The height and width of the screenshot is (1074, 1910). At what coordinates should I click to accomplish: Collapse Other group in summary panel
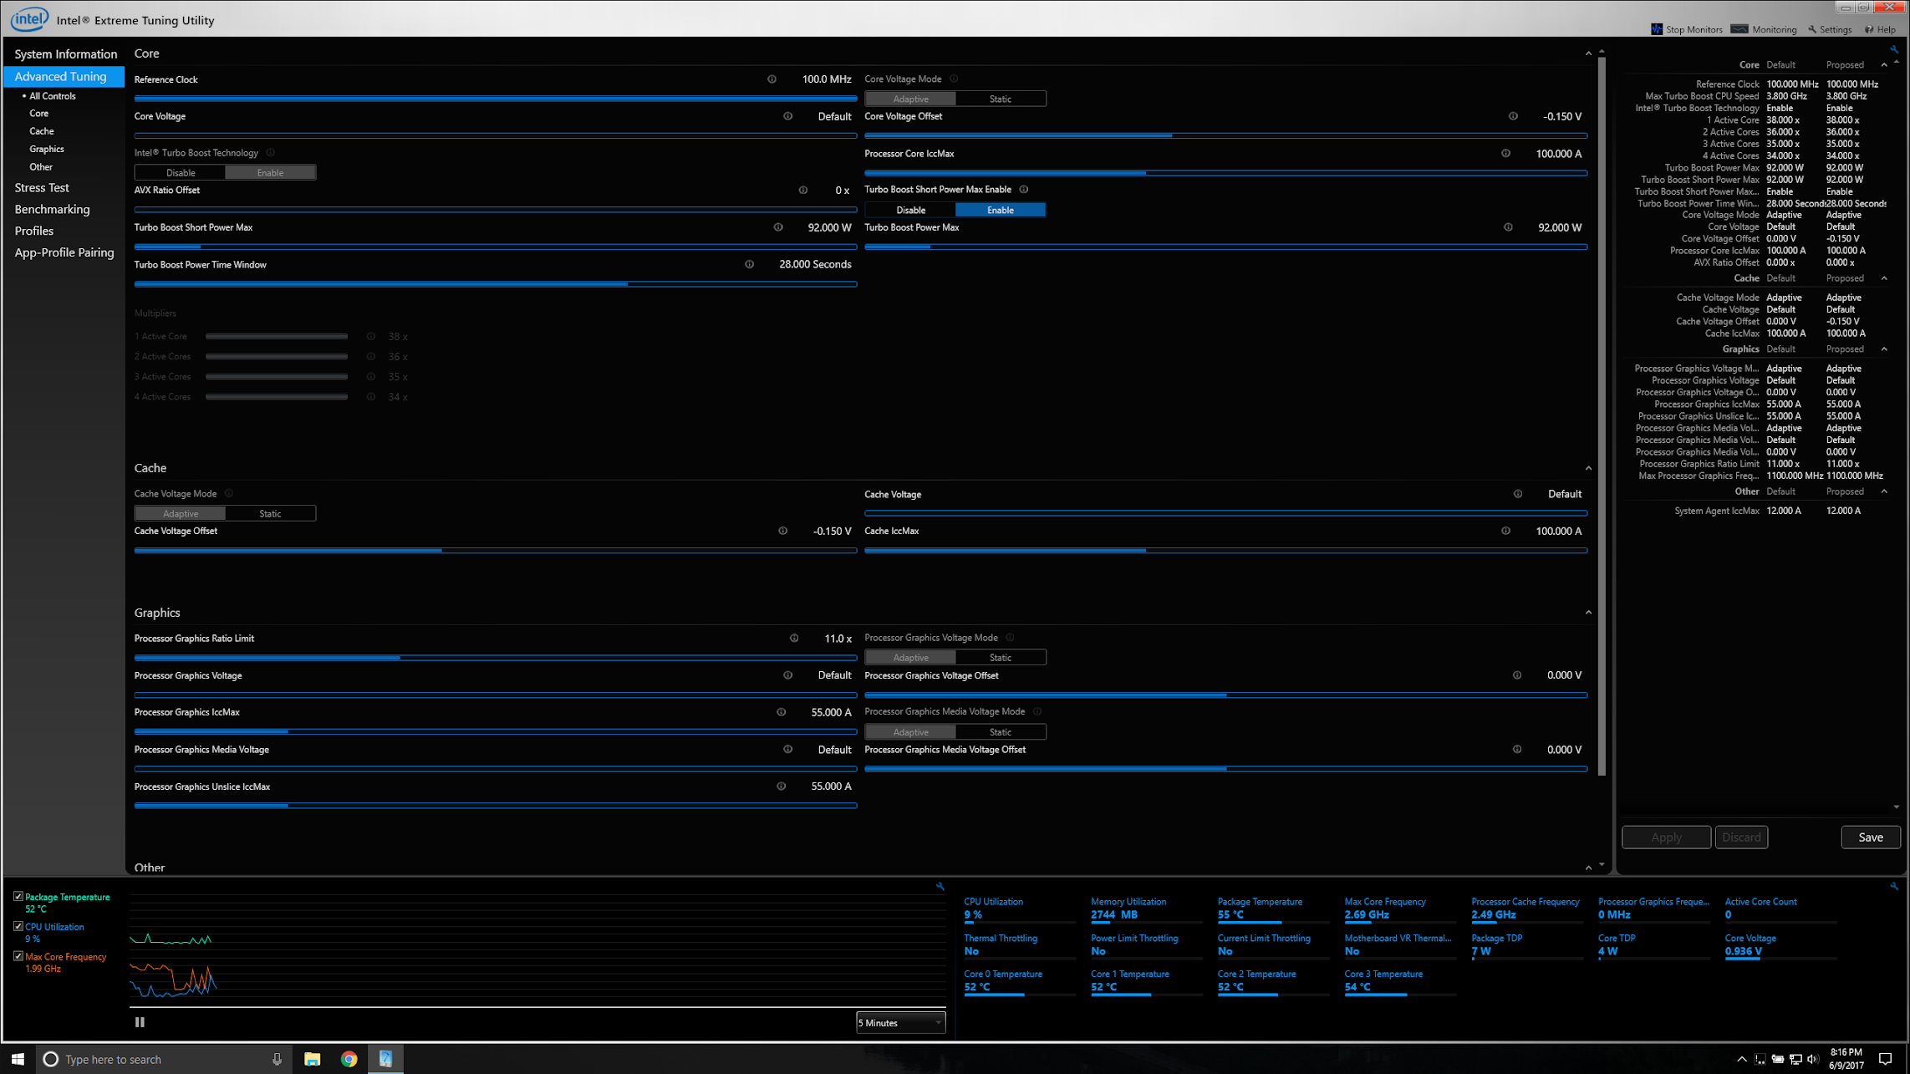(1884, 491)
